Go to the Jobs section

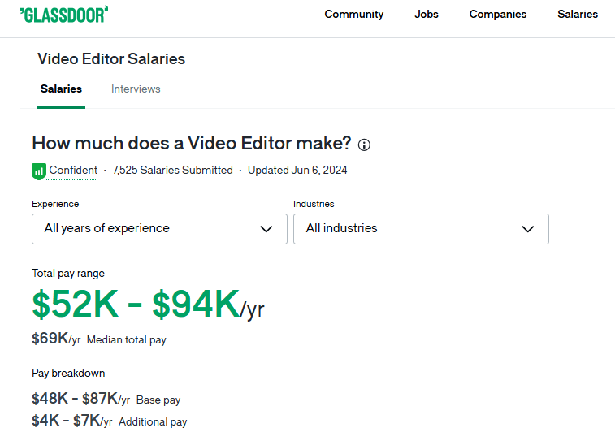coord(427,14)
